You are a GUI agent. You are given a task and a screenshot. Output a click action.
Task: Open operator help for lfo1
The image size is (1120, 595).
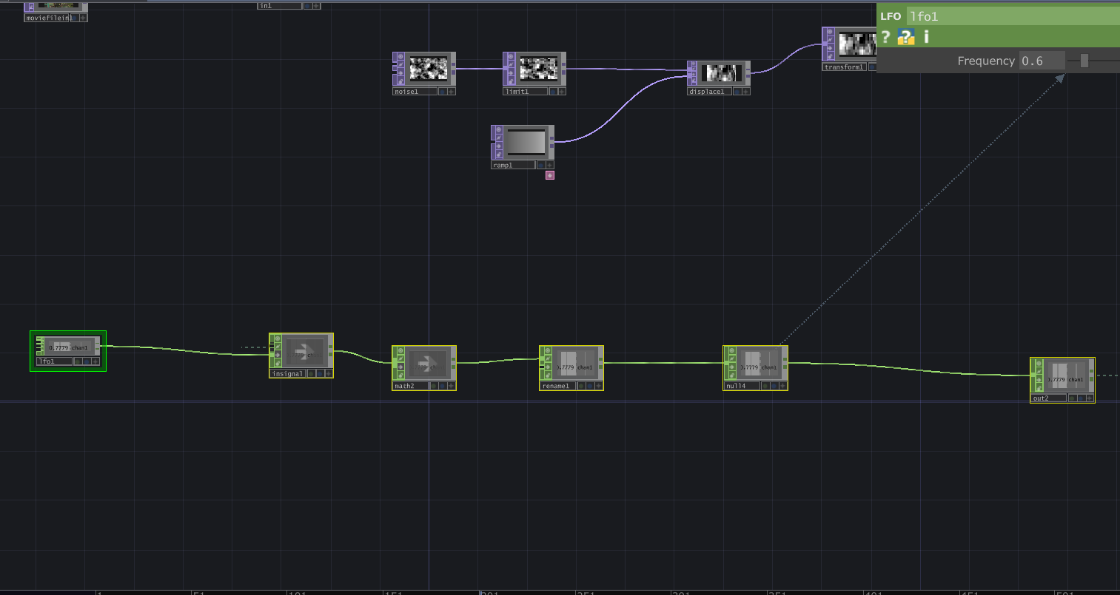[x=885, y=37]
